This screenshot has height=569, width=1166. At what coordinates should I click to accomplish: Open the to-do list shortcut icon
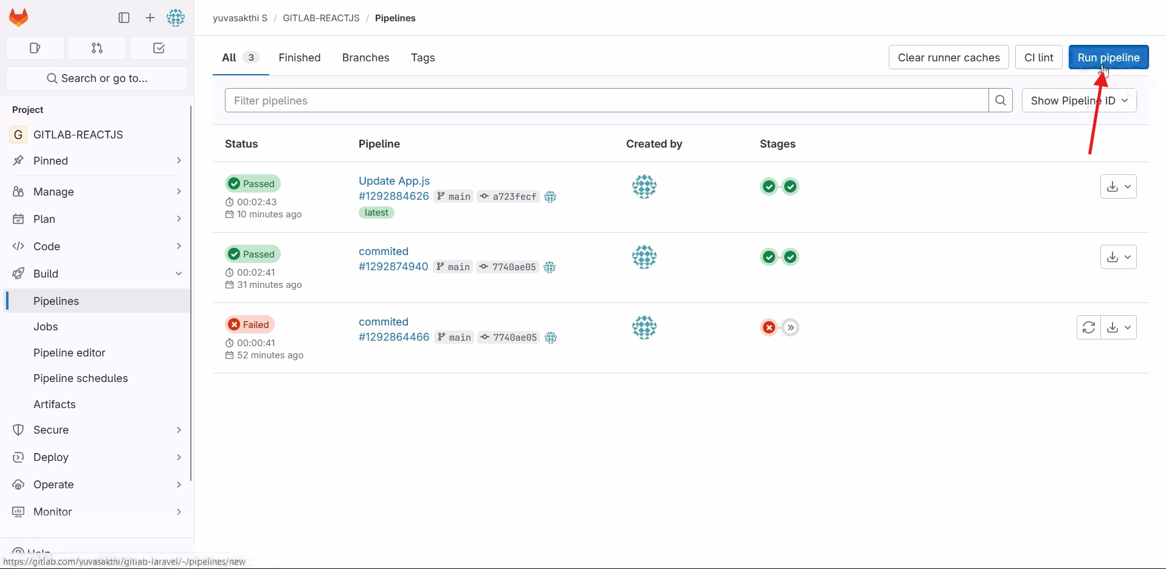pyautogui.click(x=159, y=48)
